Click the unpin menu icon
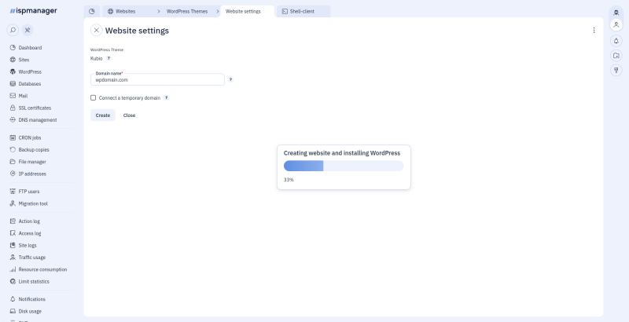This screenshot has height=322, width=629. coord(28,30)
